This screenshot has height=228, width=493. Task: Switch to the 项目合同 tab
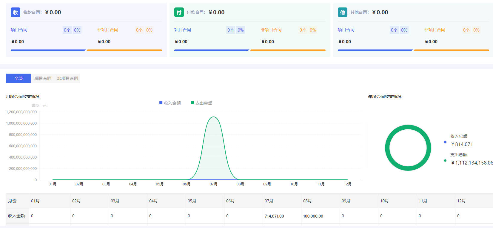[x=43, y=78]
